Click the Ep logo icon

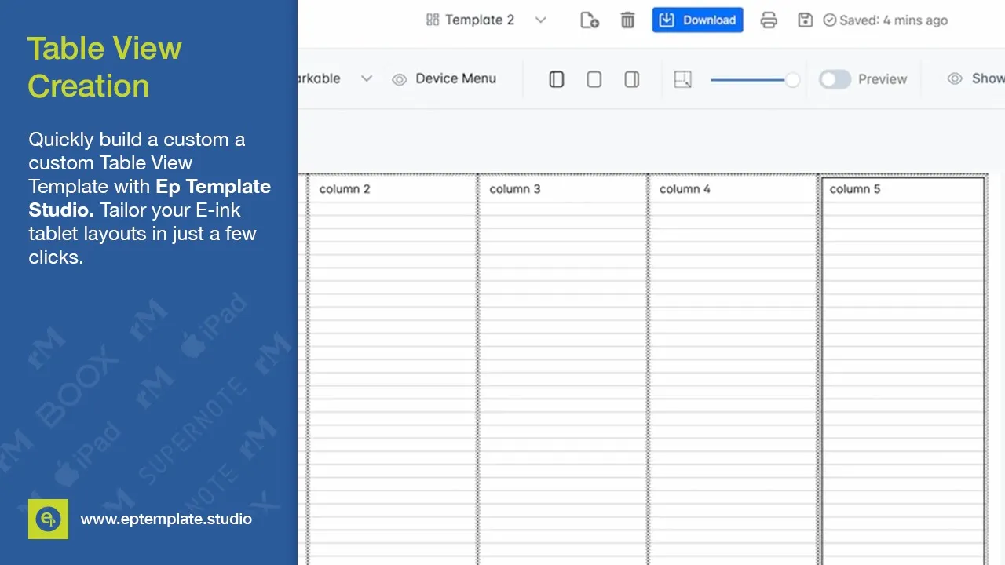(x=48, y=519)
